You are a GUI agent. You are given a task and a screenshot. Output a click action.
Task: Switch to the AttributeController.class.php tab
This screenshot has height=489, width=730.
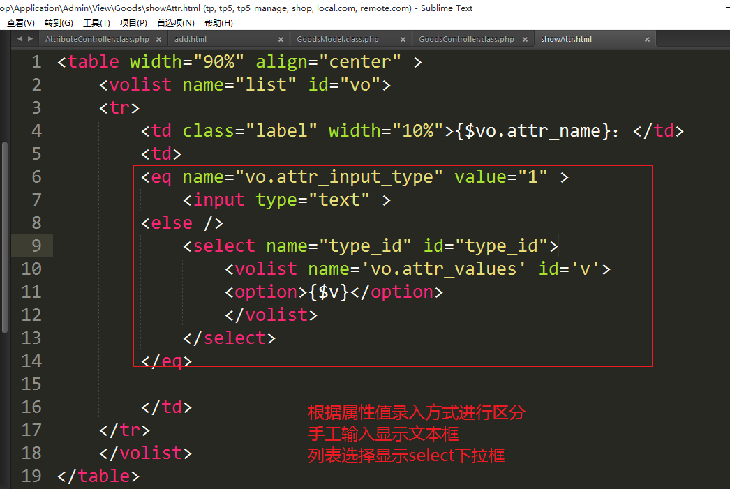tap(97, 40)
